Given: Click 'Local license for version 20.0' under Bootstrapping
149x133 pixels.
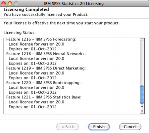Looking at the screenshot, I should pyautogui.click(x=36, y=87).
